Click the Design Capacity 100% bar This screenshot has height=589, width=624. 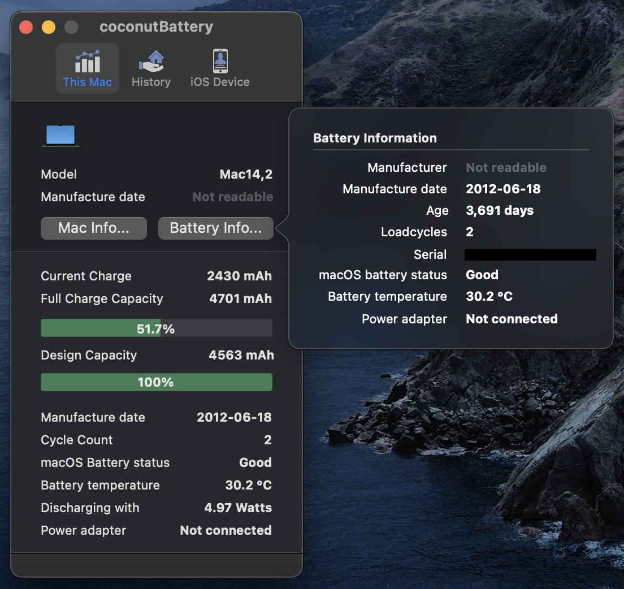click(x=156, y=382)
